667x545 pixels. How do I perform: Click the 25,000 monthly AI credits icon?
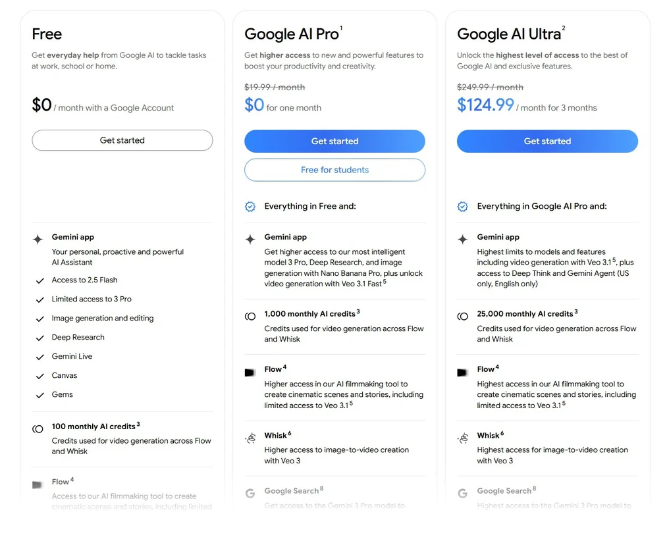pos(463,317)
